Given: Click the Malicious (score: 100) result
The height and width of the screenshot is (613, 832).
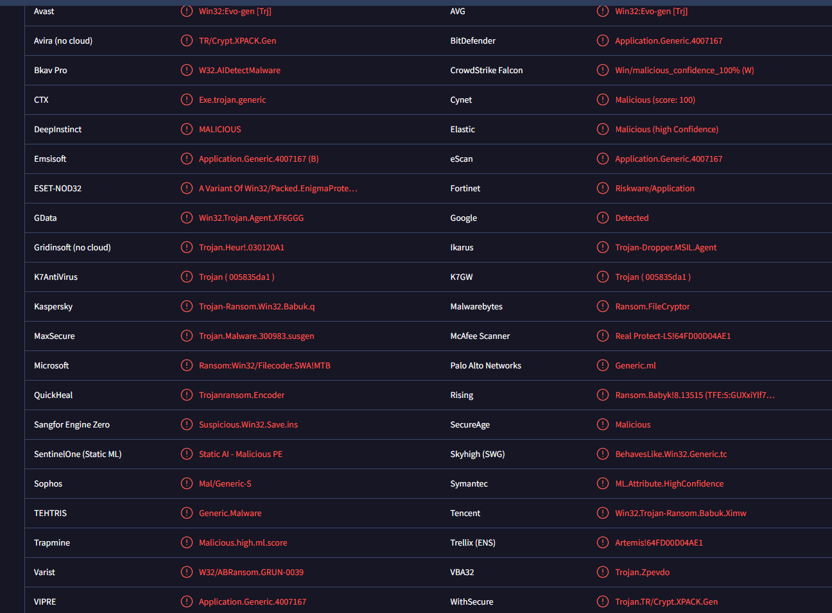Looking at the screenshot, I should pos(655,99).
